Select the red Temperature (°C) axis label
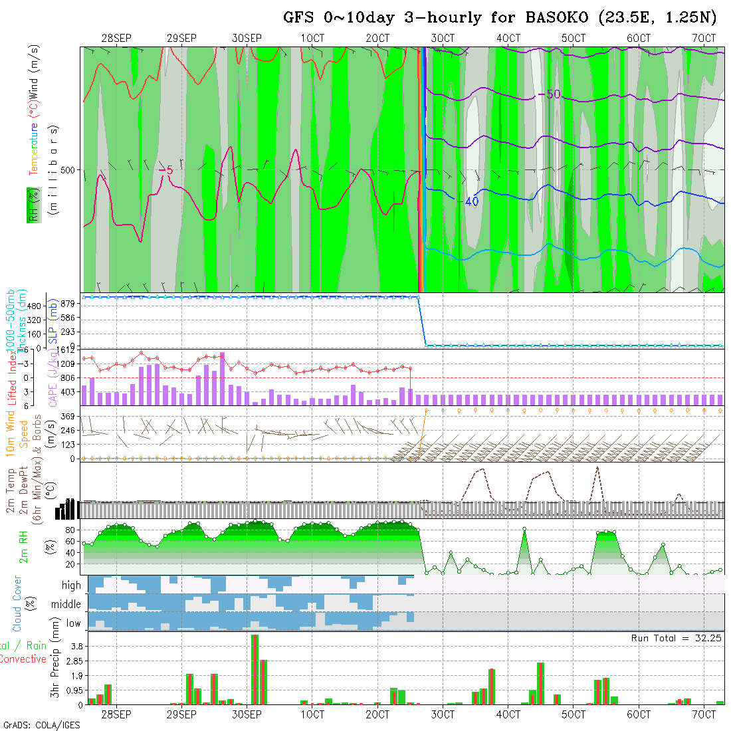The height and width of the screenshot is (731, 731). point(33,149)
